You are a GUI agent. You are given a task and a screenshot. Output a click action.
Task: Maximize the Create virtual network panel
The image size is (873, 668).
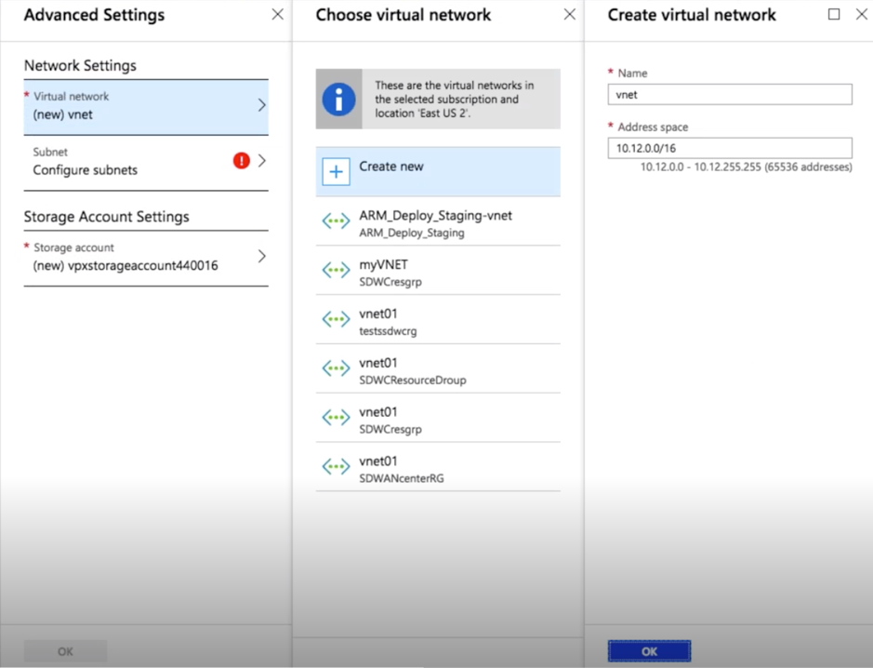coord(834,15)
